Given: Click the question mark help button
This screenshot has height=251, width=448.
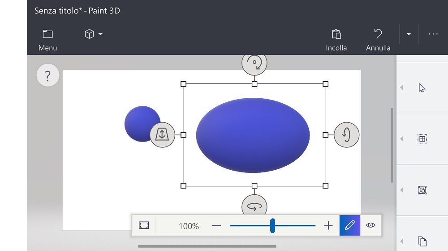Looking at the screenshot, I should pyautogui.click(x=47, y=75).
